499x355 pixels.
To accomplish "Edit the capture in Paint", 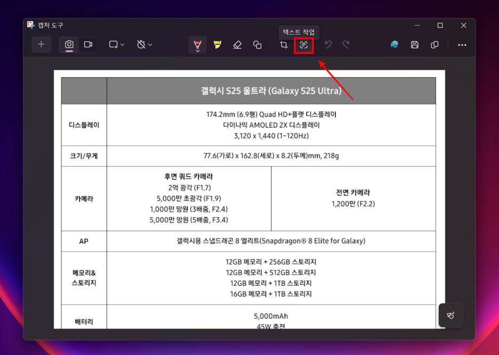I will click(395, 45).
